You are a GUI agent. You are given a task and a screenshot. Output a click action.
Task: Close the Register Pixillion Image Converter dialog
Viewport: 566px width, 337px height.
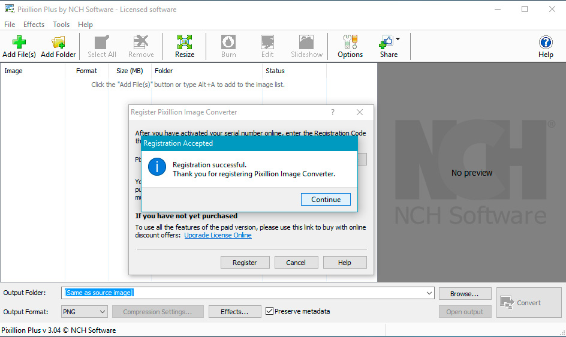pos(360,112)
